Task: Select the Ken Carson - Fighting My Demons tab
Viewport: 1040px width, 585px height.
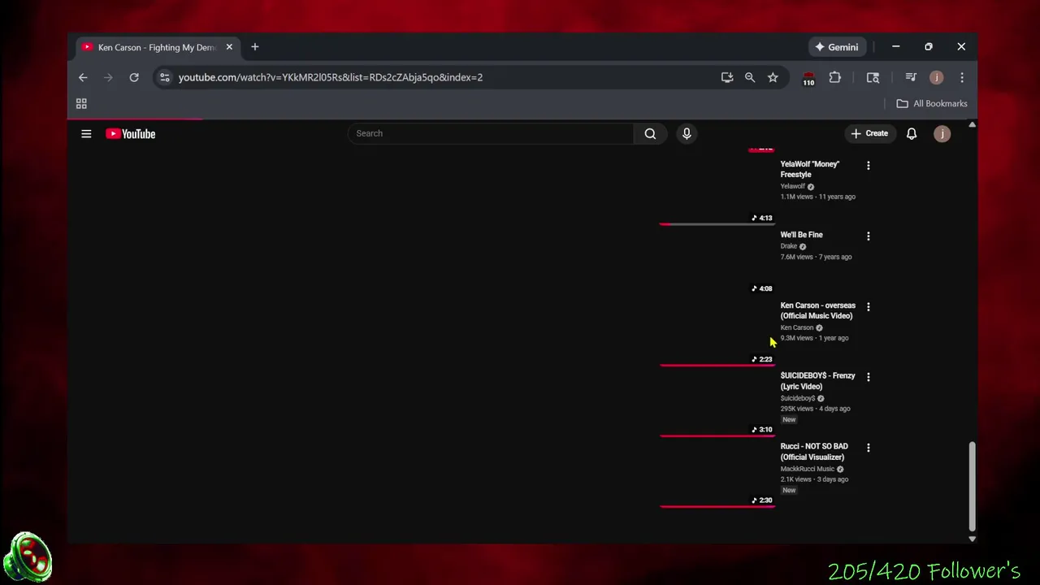Action: pos(156,47)
